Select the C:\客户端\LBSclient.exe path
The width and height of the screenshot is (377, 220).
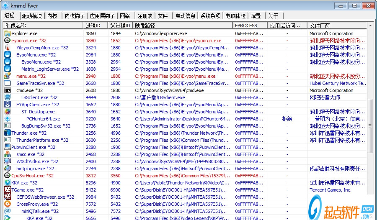(x=160, y=97)
